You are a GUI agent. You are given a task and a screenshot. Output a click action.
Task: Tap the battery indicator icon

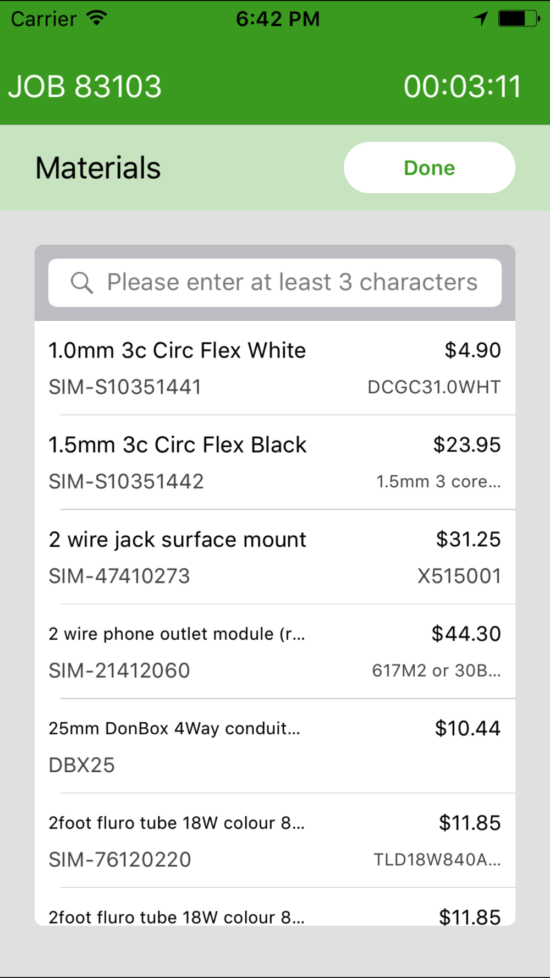(x=519, y=19)
